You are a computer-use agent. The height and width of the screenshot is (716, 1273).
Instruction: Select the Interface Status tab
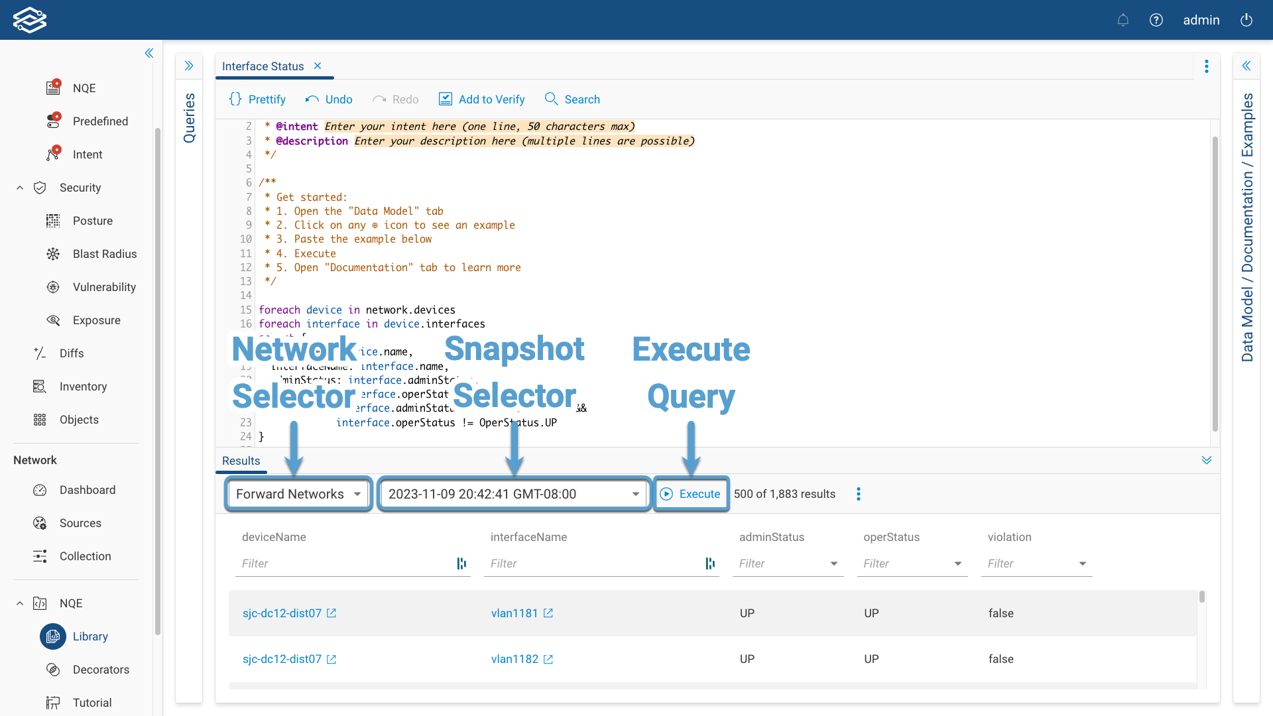263,66
